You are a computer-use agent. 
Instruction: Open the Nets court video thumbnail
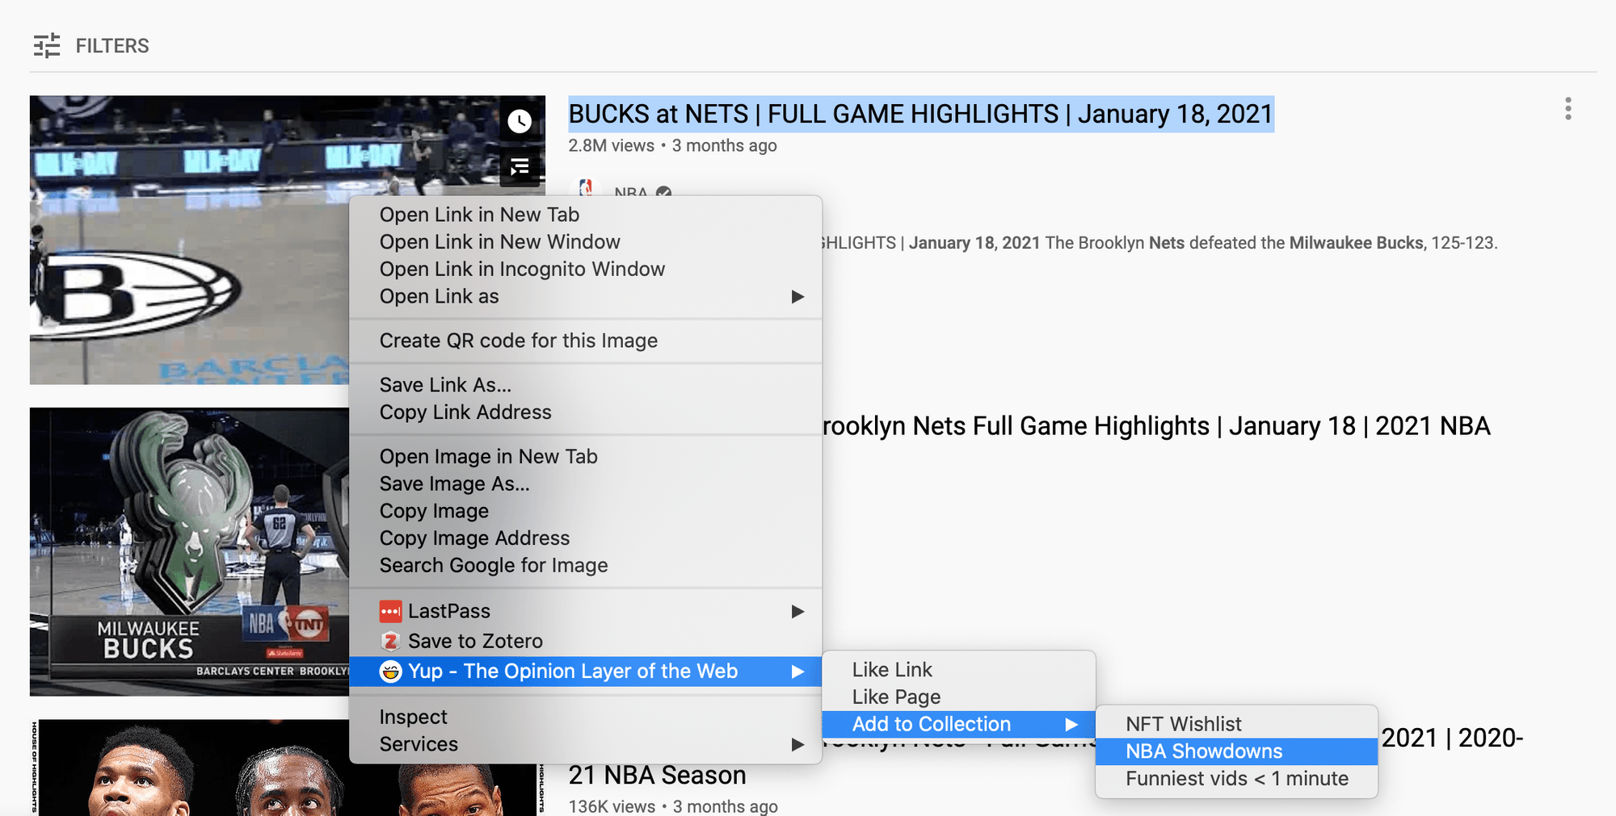pos(190,240)
